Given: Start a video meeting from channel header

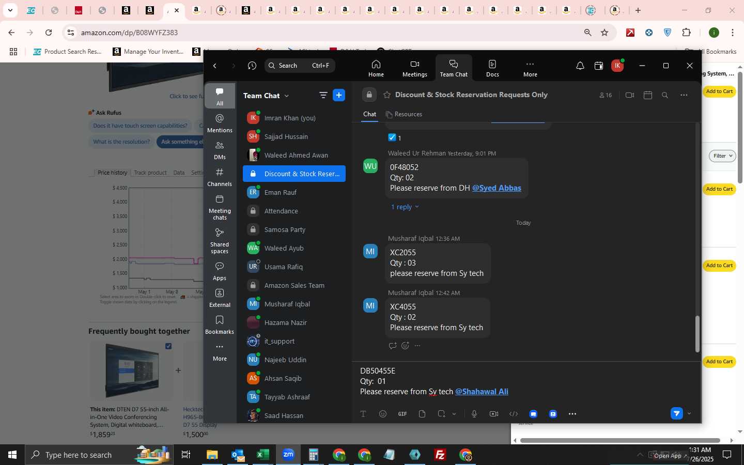Looking at the screenshot, I should (x=629, y=95).
